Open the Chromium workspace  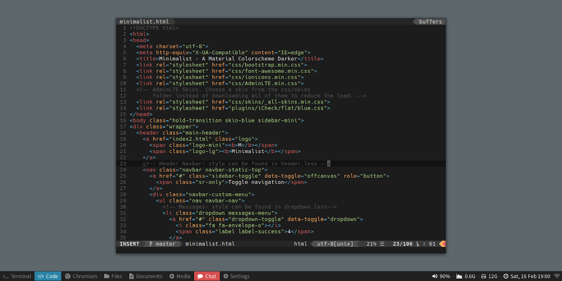[81, 276]
